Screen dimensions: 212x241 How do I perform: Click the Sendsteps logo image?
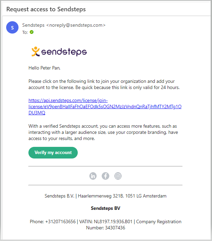(x=59, y=52)
